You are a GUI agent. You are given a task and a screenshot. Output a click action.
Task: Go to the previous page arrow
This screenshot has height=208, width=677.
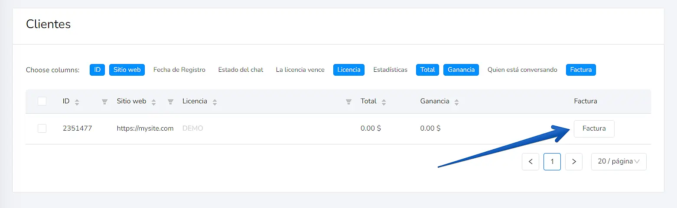(531, 161)
